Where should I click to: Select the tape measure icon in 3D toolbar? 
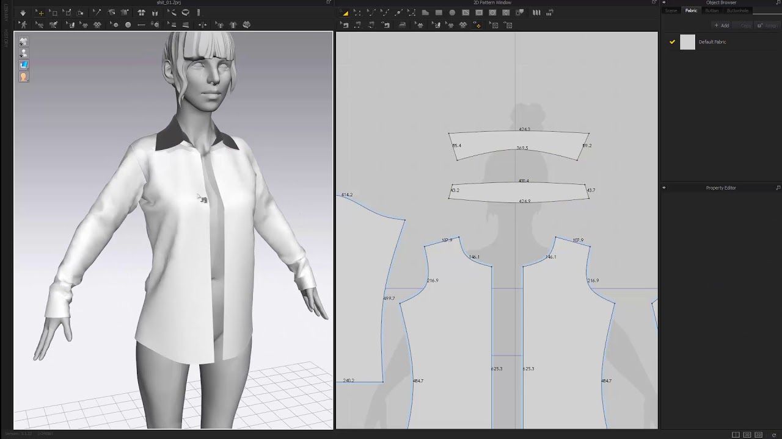click(186, 13)
